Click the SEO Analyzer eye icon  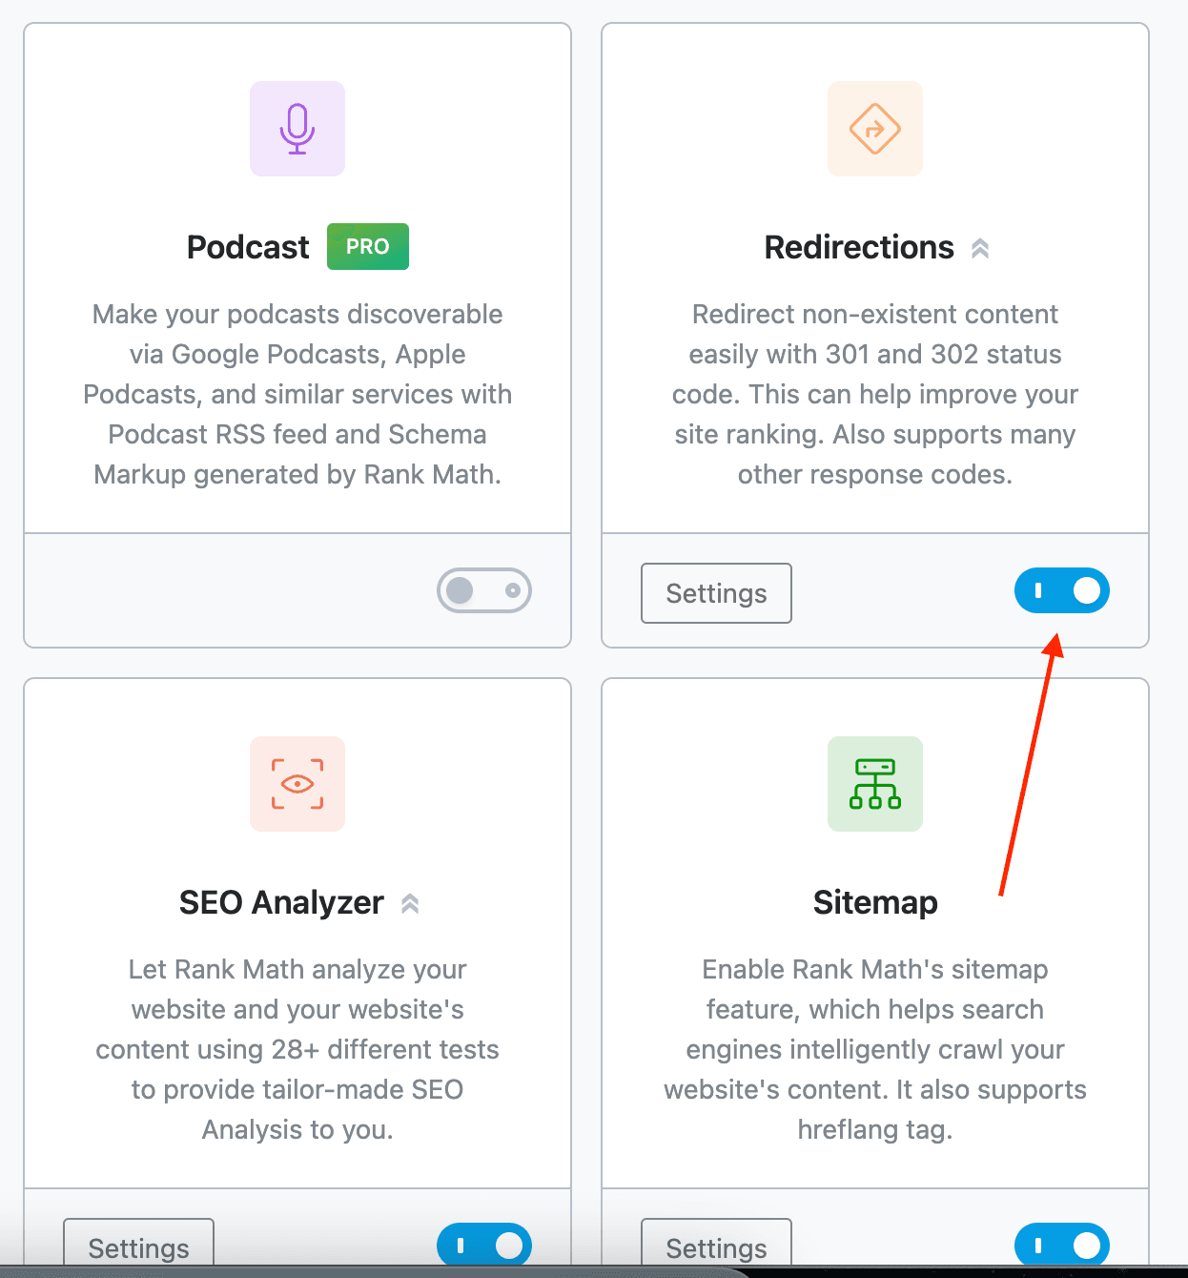coord(297,784)
